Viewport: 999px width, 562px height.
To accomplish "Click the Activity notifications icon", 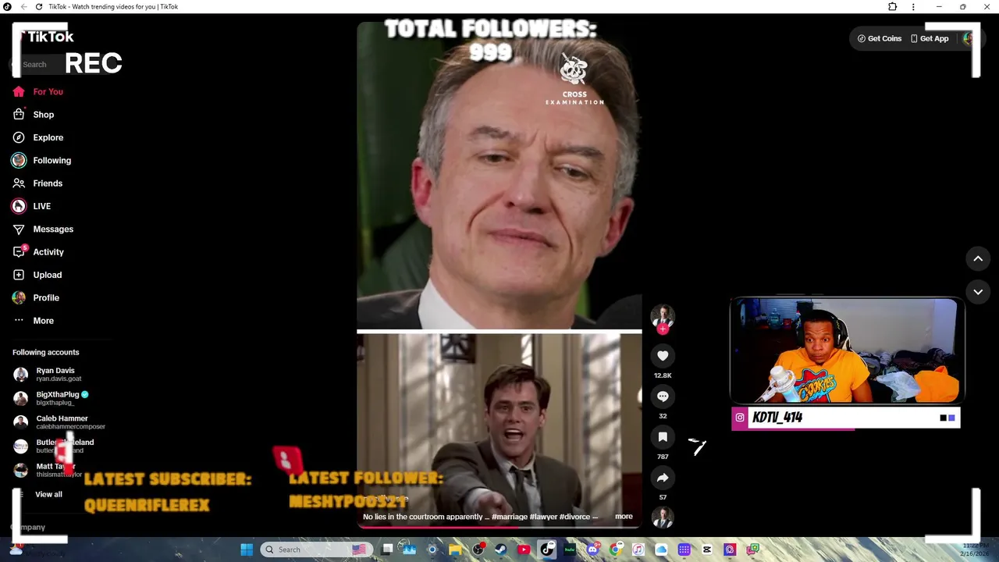I will point(19,252).
